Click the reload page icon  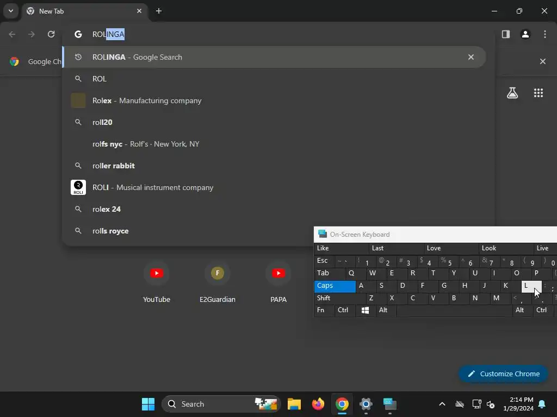[x=51, y=34]
